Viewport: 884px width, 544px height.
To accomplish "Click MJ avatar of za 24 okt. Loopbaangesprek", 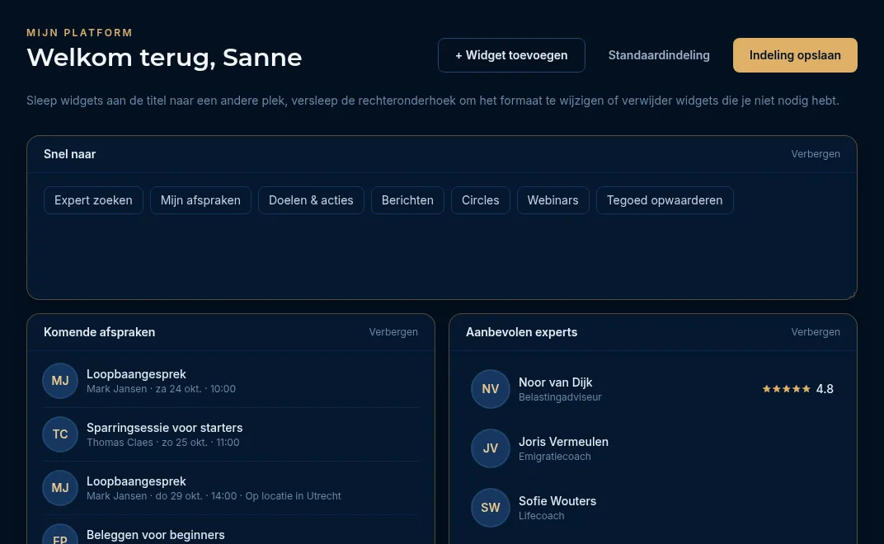I will [x=60, y=381].
